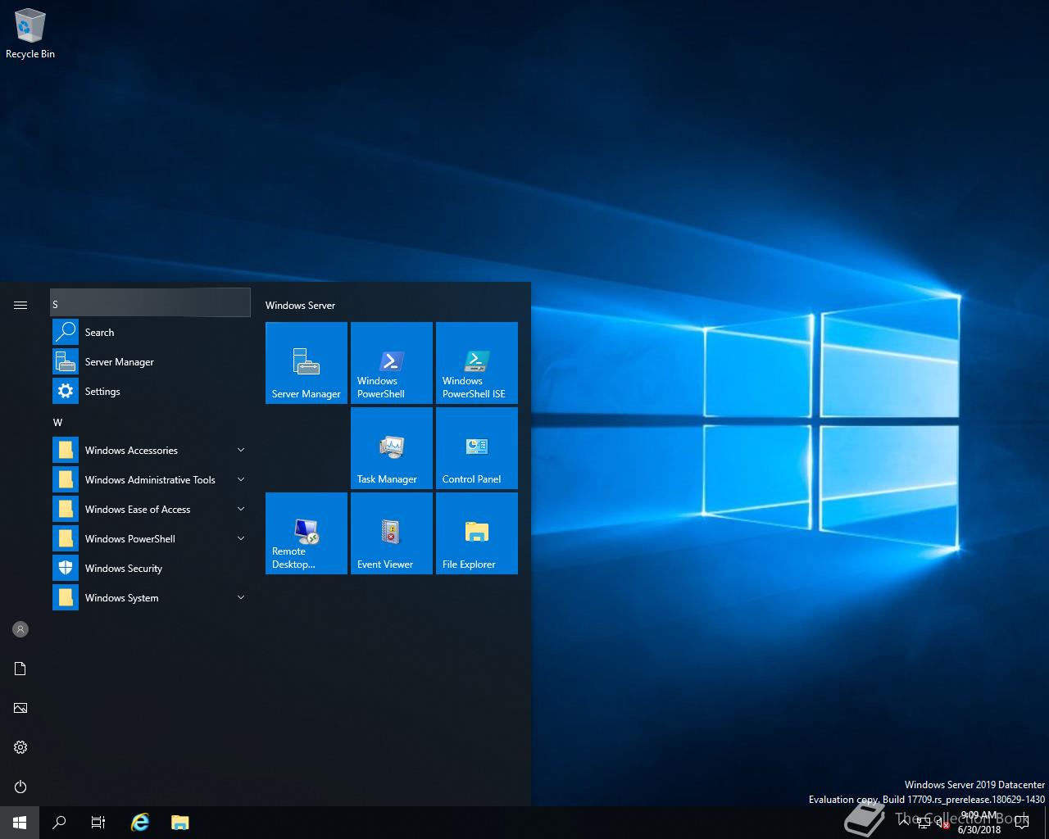Select the Windows Accessories folder
The width and height of the screenshot is (1049, 839).
151,450
